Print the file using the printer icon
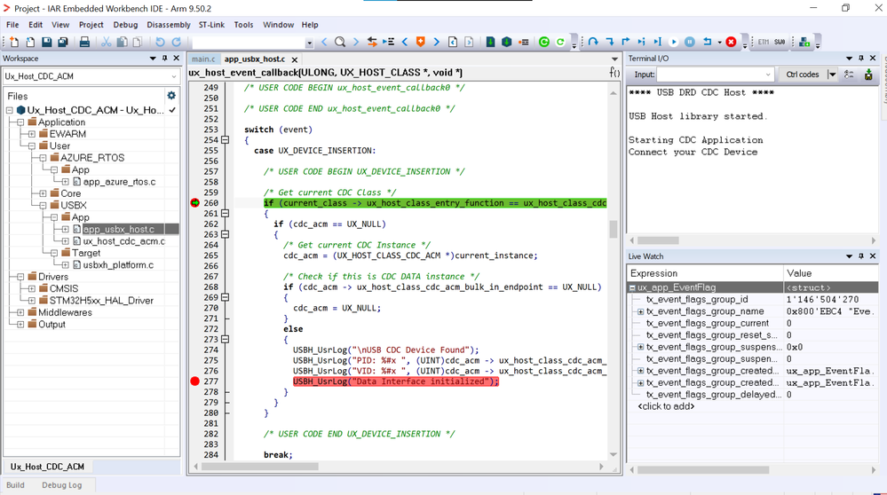 click(85, 42)
